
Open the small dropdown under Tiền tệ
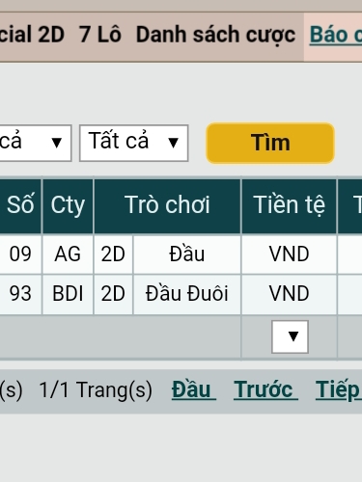290,336
